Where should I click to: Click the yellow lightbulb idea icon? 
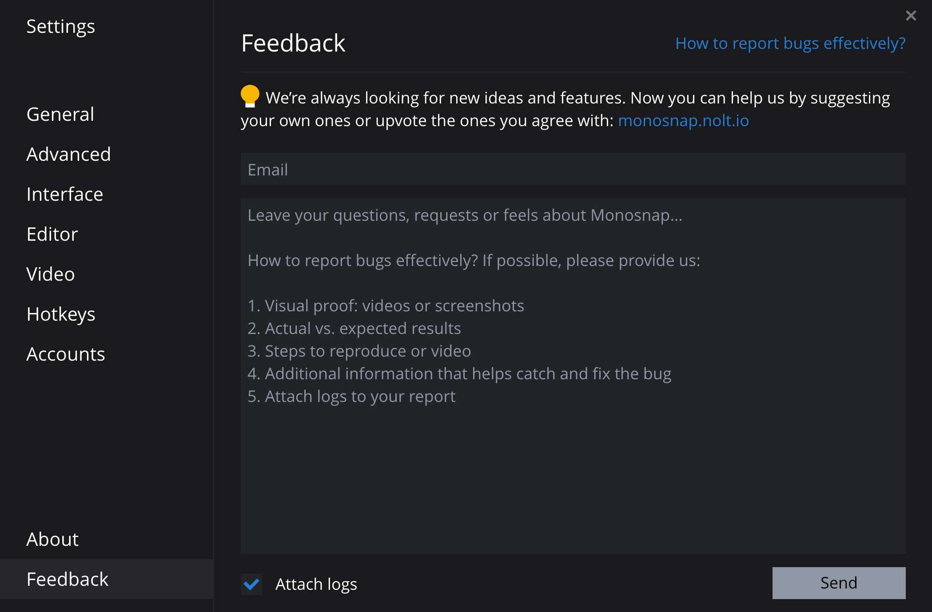coord(250,96)
